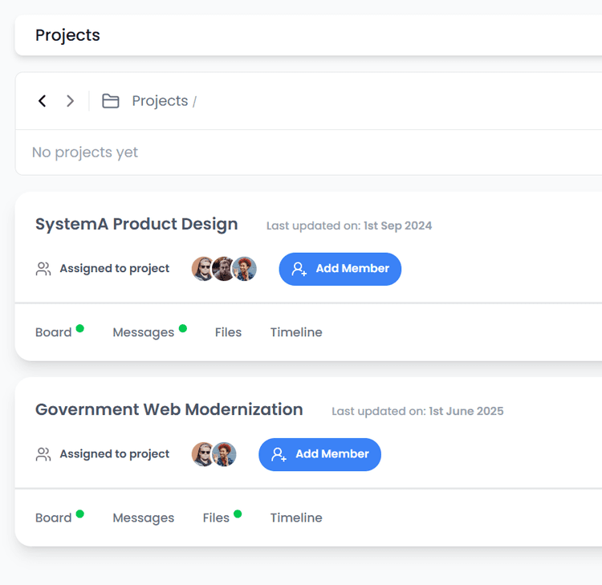The width and height of the screenshot is (602, 585).
Task: Add Member to SystemA Product Design
Action: point(340,269)
